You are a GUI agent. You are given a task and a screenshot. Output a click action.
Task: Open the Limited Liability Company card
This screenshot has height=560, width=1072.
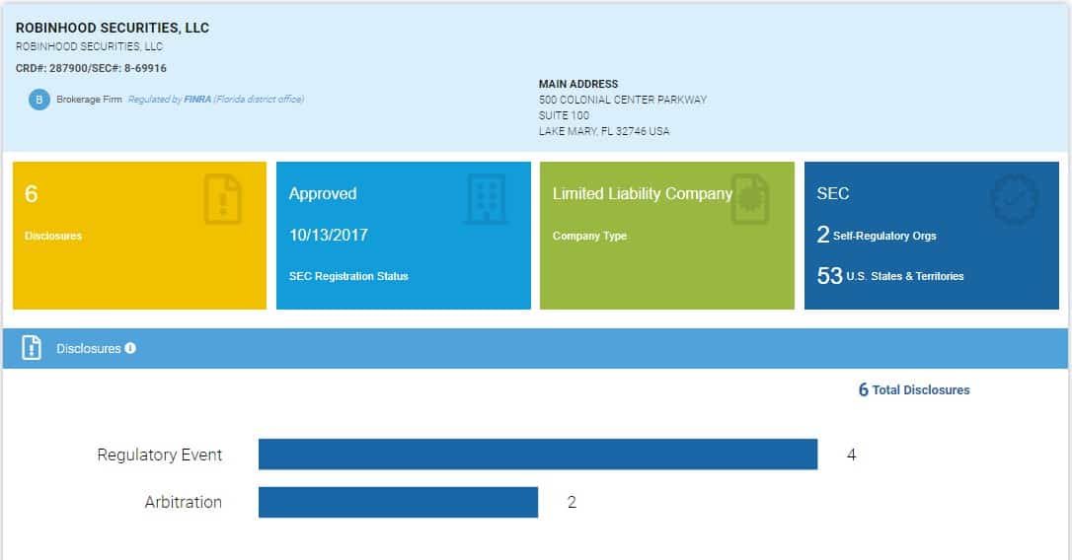[667, 236]
